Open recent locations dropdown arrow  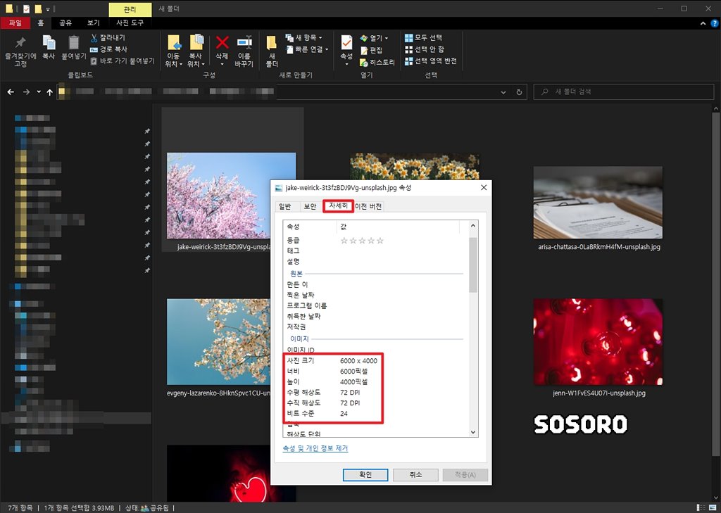(39, 92)
